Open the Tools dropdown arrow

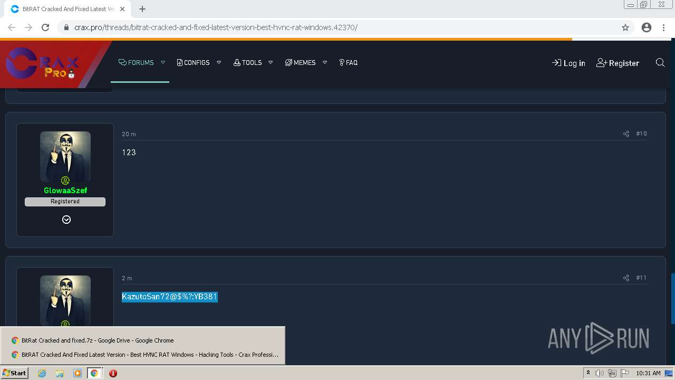(x=271, y=62)
